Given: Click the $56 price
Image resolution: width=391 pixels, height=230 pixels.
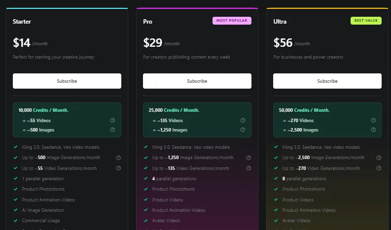Looking at the screenshot, I should (283, 43).
